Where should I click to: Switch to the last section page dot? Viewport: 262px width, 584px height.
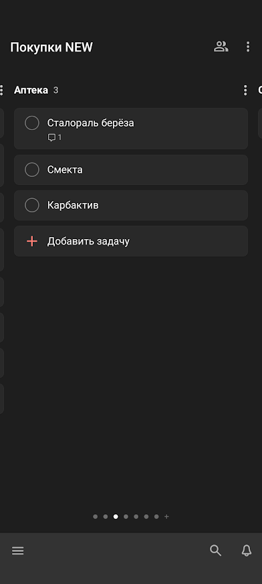[x=156, y=516]
